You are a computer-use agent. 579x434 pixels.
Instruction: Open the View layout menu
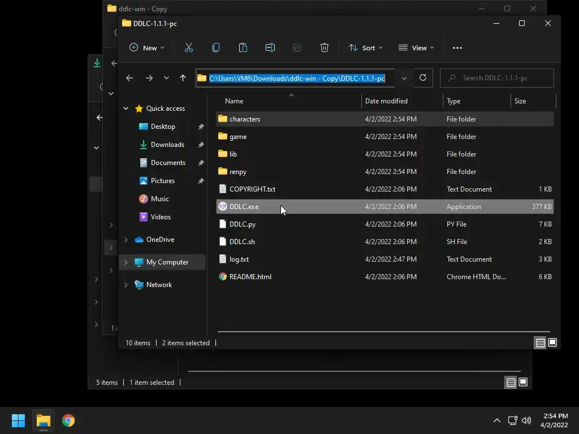pyautogui.click(x=416, y=48)
